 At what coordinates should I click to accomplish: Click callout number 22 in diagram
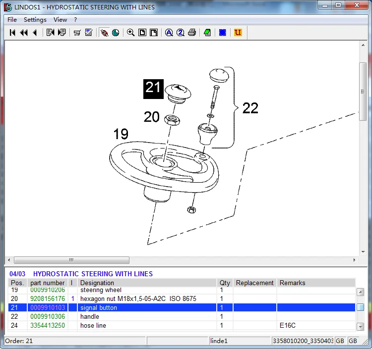click(250, 108)
